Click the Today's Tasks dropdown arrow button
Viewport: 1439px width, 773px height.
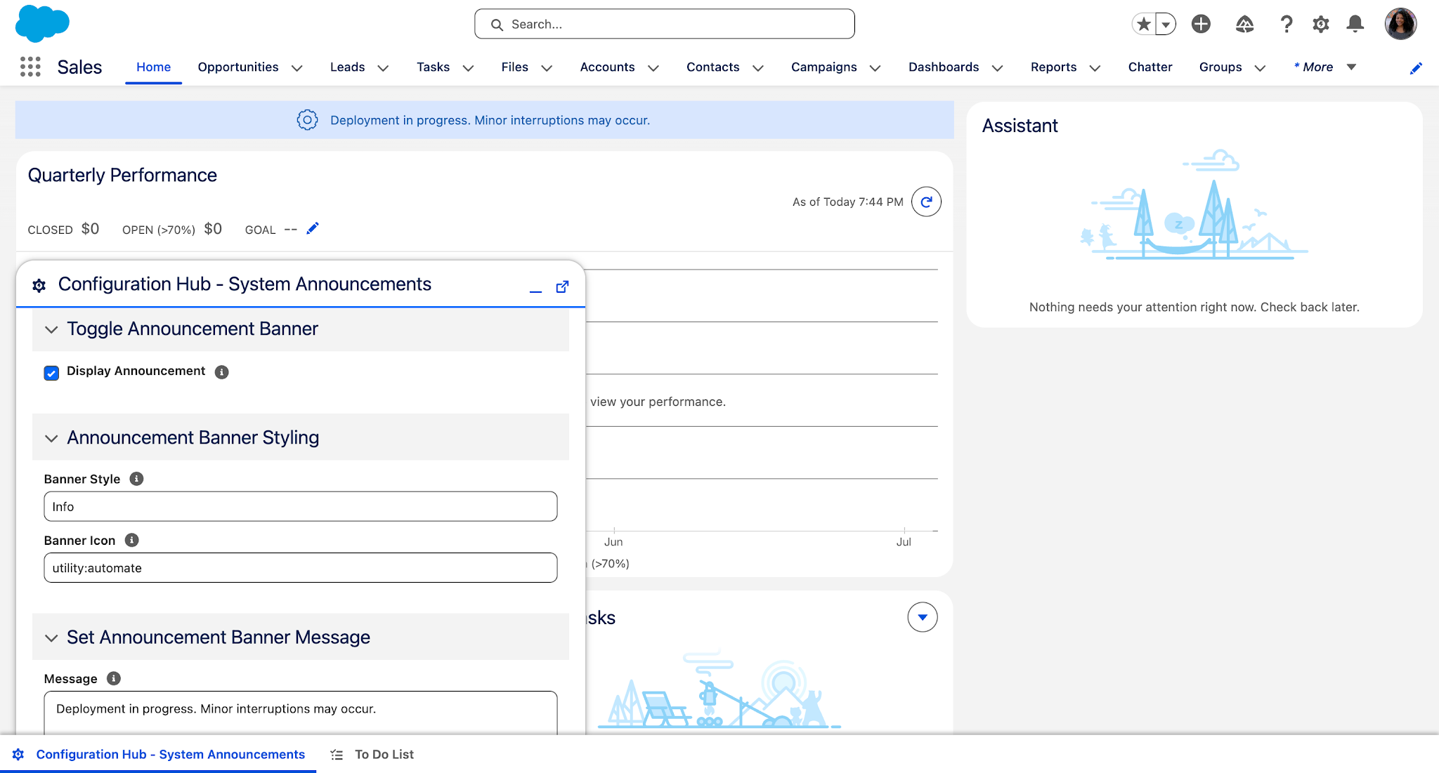tap(923, 617)
